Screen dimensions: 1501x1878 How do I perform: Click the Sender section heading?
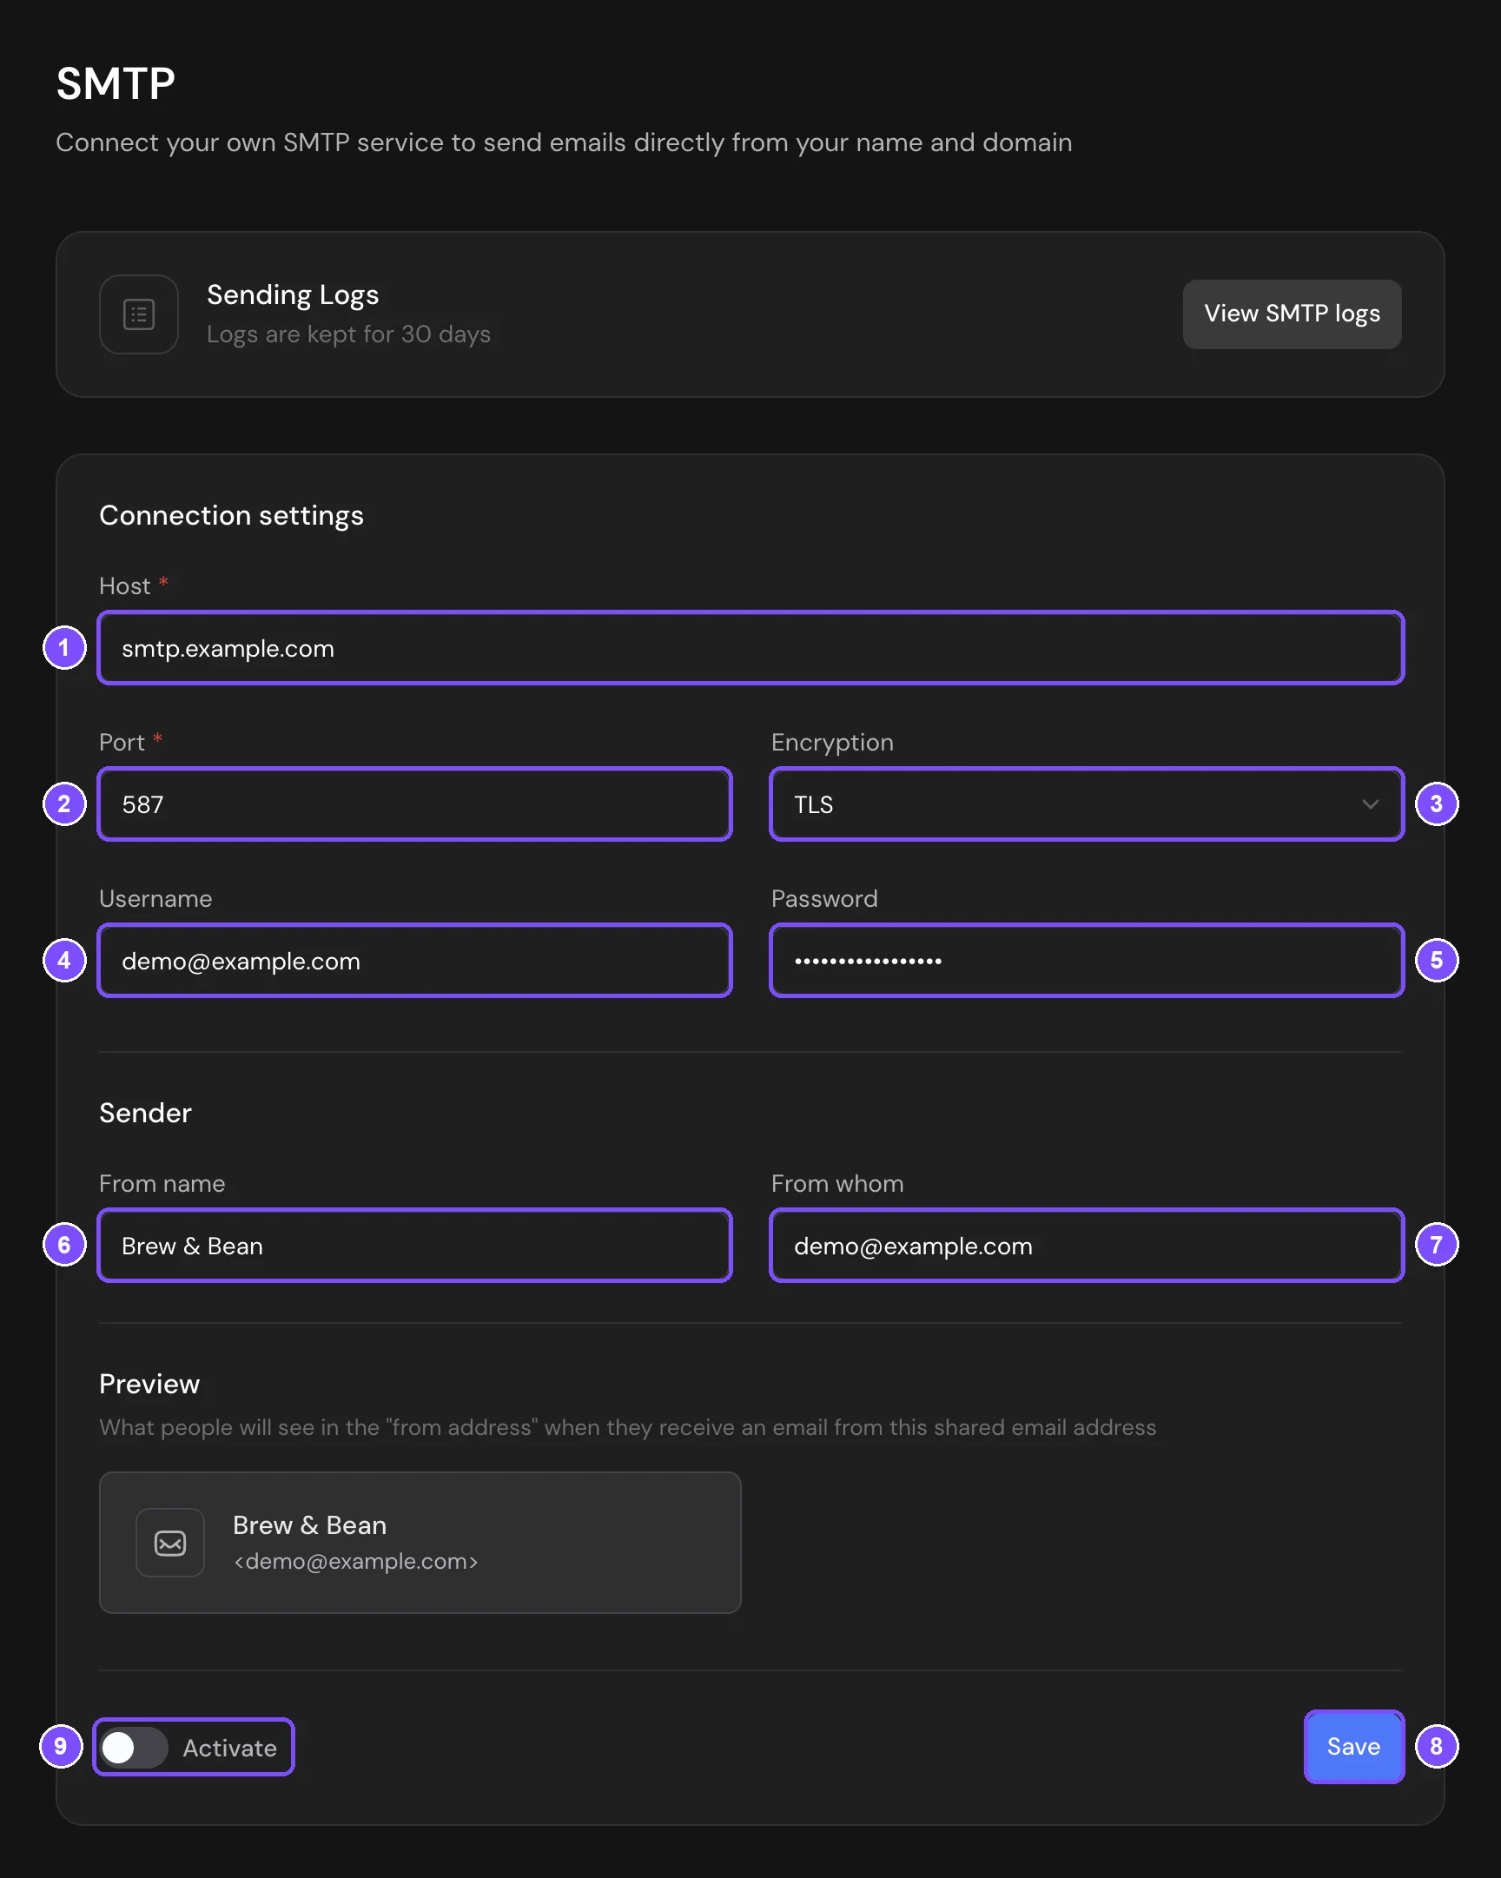[x=145, y=1114]
